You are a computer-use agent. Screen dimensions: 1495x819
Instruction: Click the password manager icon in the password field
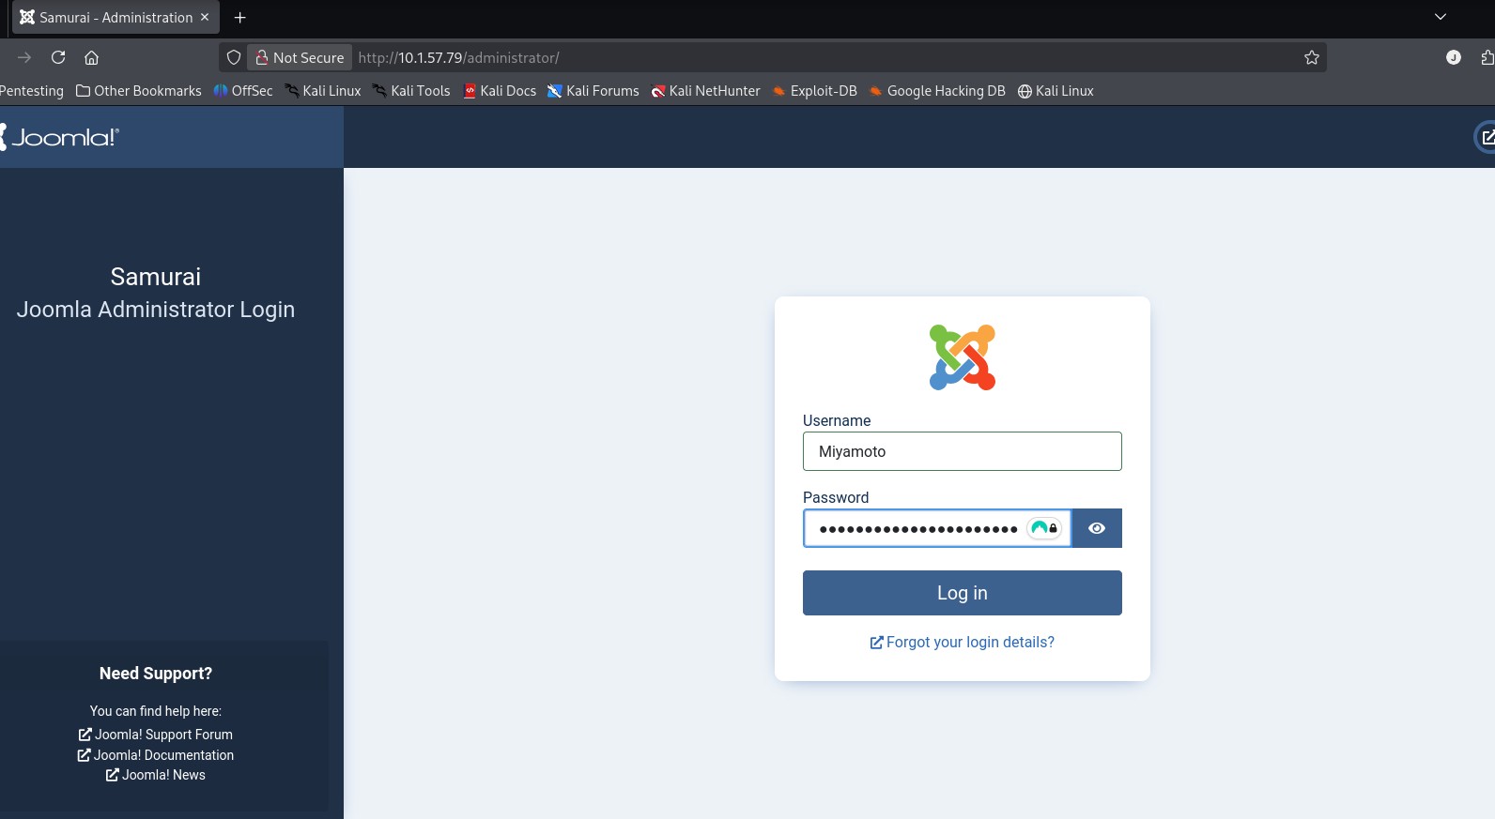[1043, 528]
